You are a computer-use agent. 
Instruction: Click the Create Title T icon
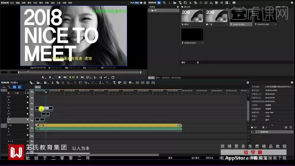tap(114, 83)
